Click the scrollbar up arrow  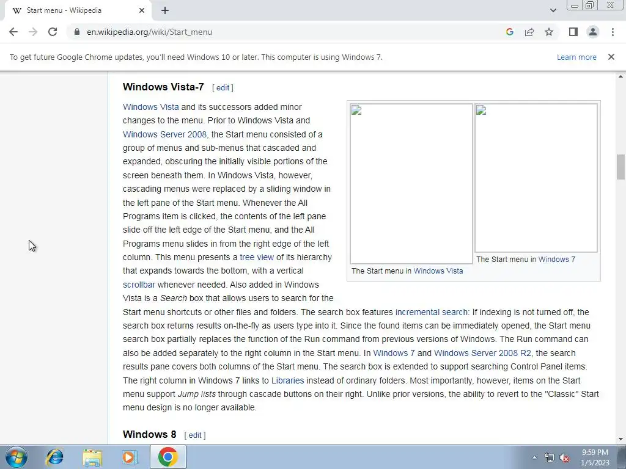click(x=620, y=76)
